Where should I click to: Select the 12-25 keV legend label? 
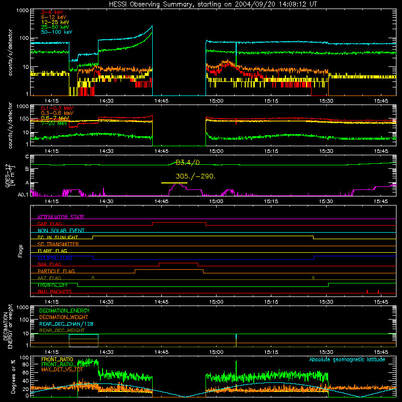tap(55, 22)
